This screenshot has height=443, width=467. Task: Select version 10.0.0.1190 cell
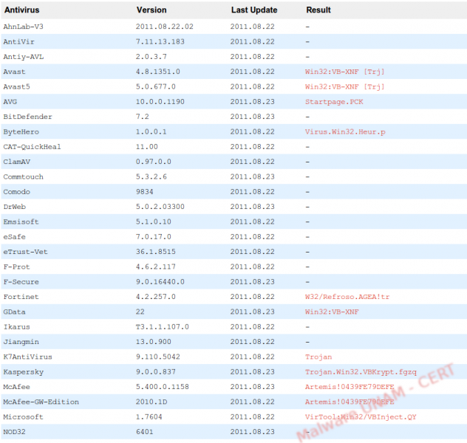160,102
